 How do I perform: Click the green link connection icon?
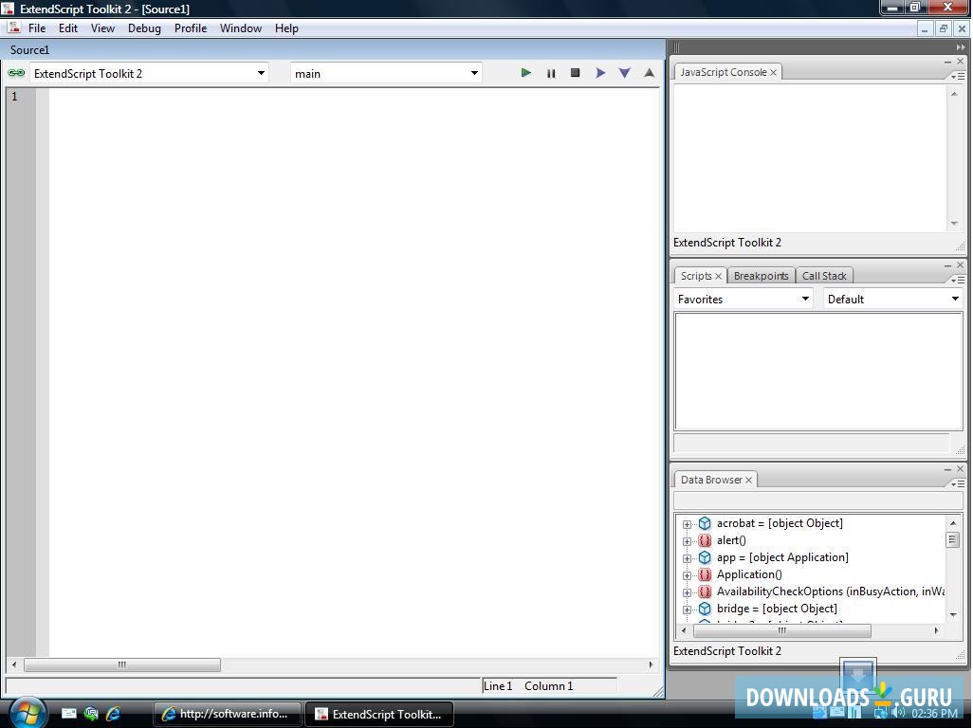click(x=16, y=73)
